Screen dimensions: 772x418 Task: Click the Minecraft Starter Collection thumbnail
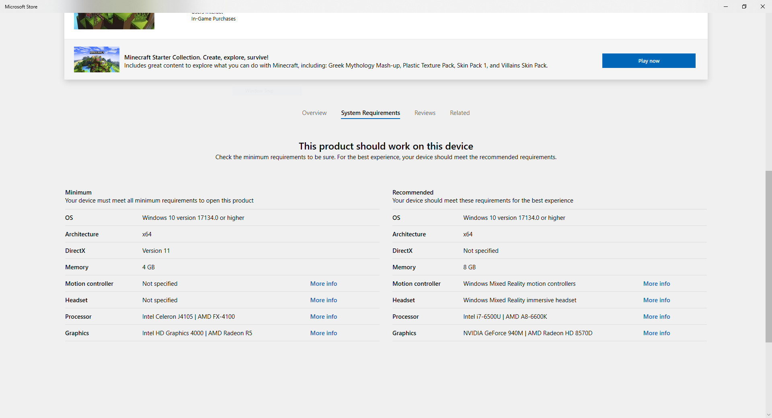96,59
